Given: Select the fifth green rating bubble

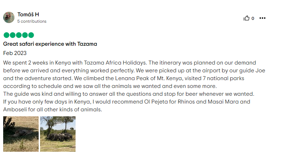Looking at the screenshot, I should [31, 35].
